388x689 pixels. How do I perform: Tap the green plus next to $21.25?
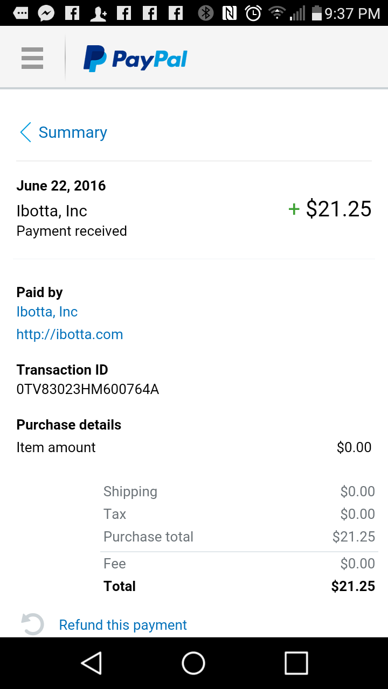[x=293, y=209]
